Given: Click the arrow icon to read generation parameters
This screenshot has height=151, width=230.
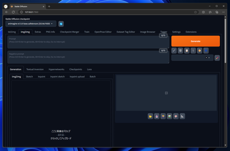Looking at the screenshot, I should pos(174,50).
